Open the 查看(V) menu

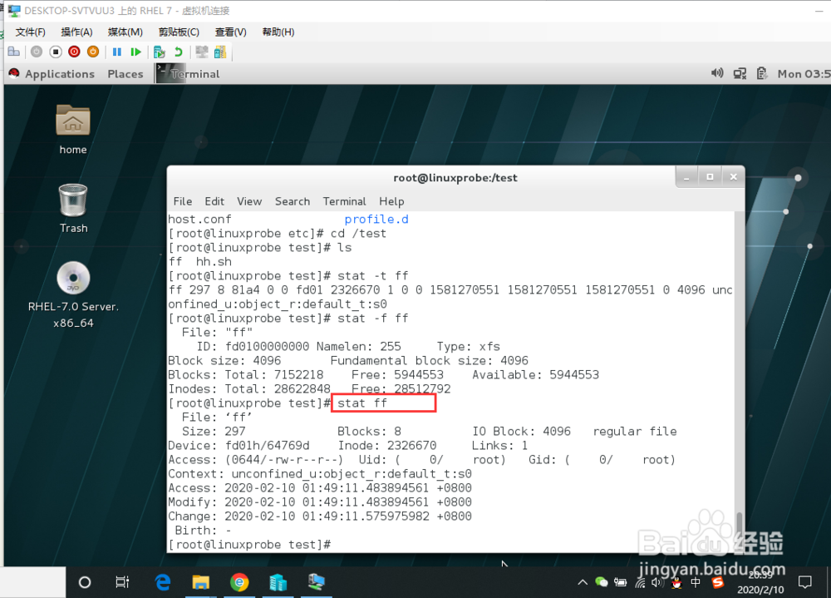tap(230, 32)
